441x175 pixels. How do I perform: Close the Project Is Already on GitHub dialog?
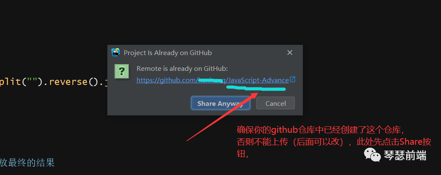[290, 52]
